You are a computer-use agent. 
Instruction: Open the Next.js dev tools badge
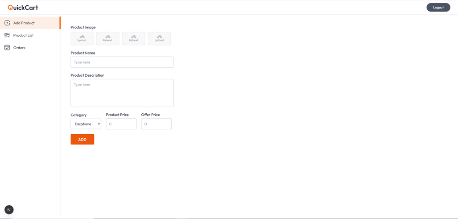tap(9, 210)
